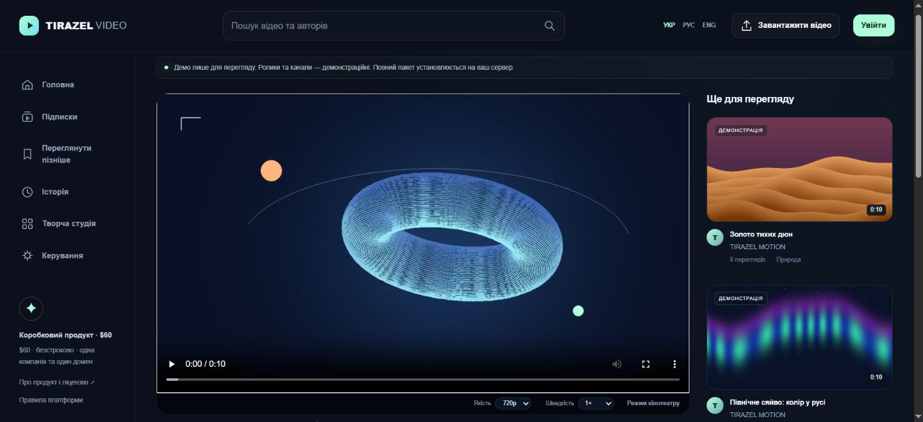Open the Швидкість 1× dropdown
Image resolution: width=923 pixels, height=422 pixels.
point(596,403)
